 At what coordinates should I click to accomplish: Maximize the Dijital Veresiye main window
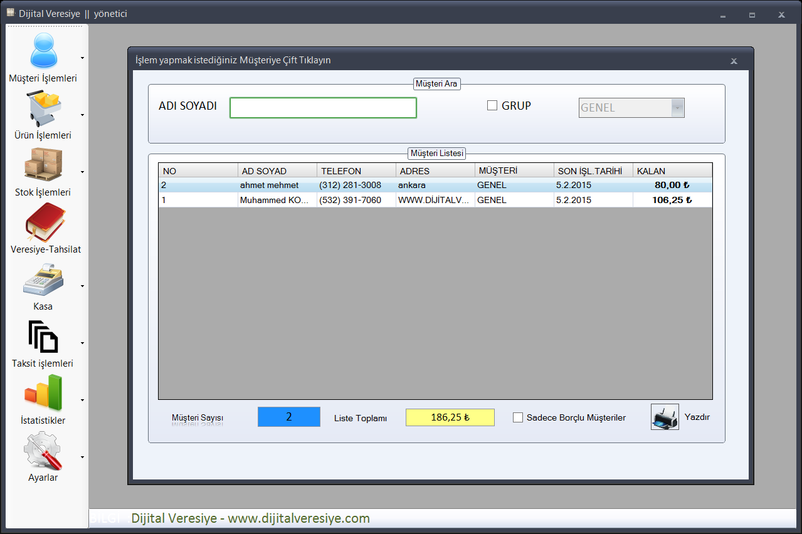click(752, 15)
